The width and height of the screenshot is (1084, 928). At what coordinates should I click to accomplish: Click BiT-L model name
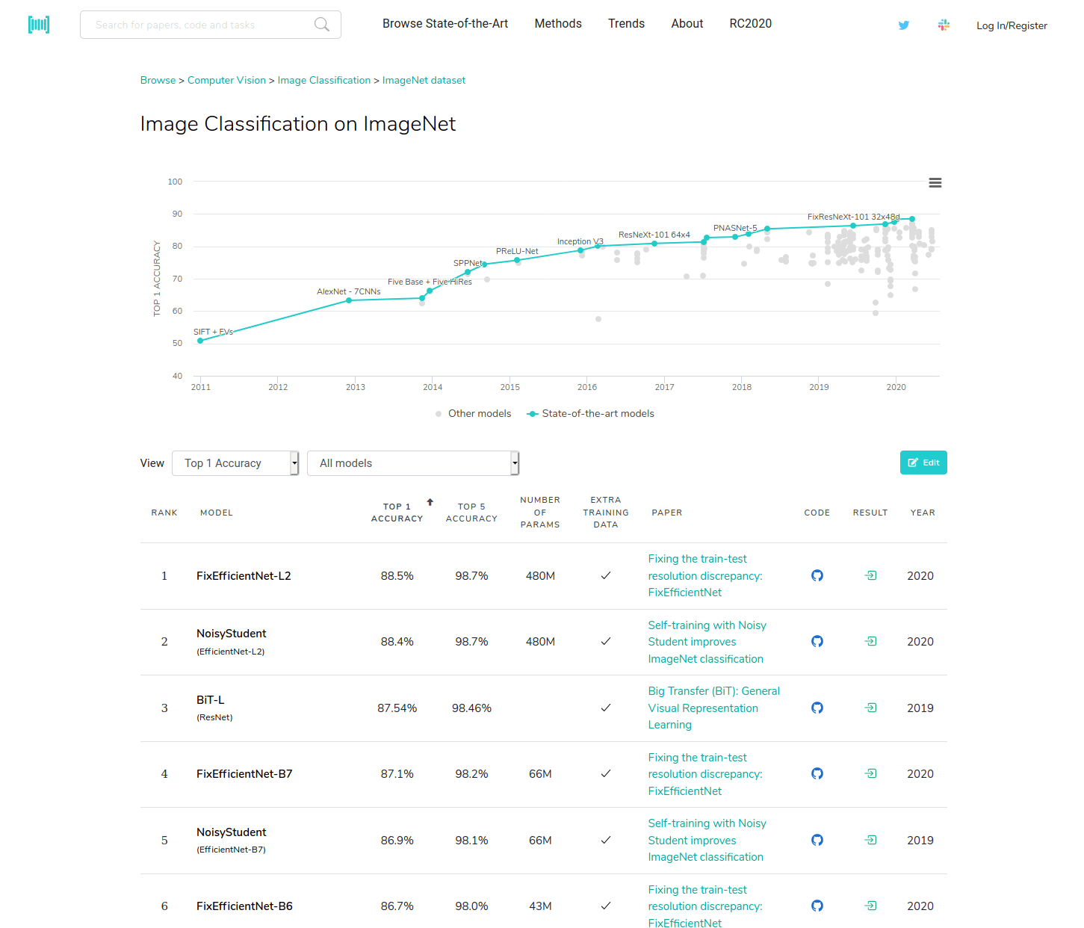tap(211, 700)
